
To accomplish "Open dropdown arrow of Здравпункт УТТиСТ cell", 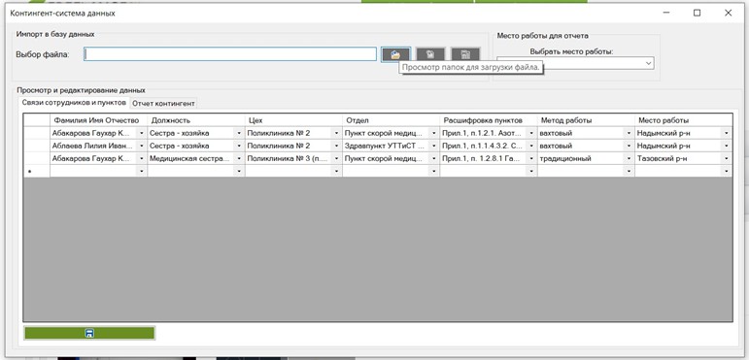I will pyautogui.click(x=434, y=146).
